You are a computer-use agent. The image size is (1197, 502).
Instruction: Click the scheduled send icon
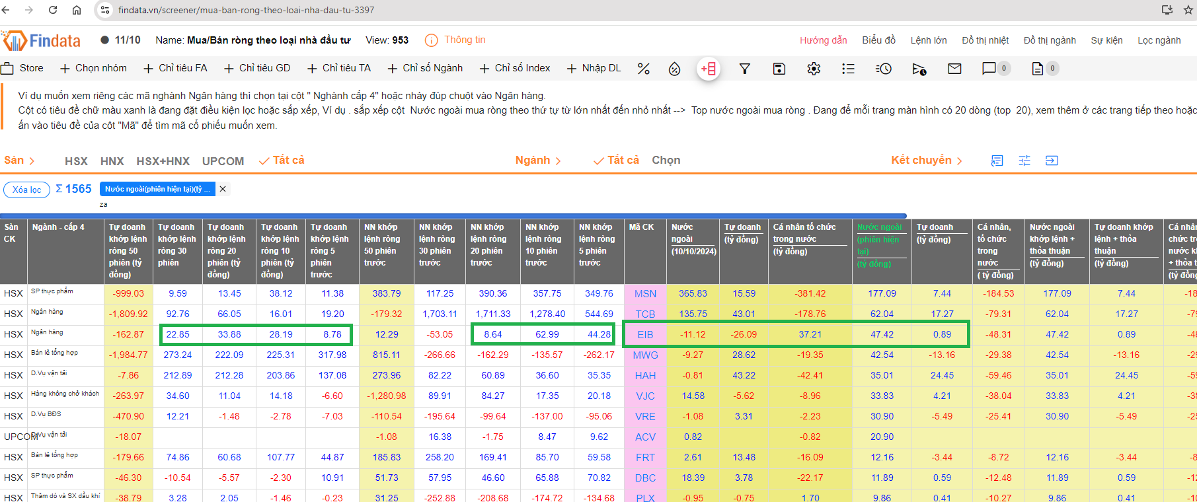click(x=919, y=69)
